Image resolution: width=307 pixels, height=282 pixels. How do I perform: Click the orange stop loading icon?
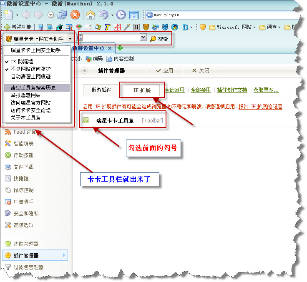75,15
